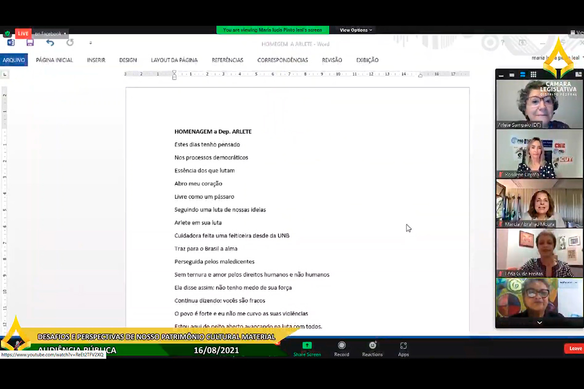Image resolution: width=584 pixels, height=389 pixels.
Task: Open the ARQUIVO tab
Action: [14, 60]
